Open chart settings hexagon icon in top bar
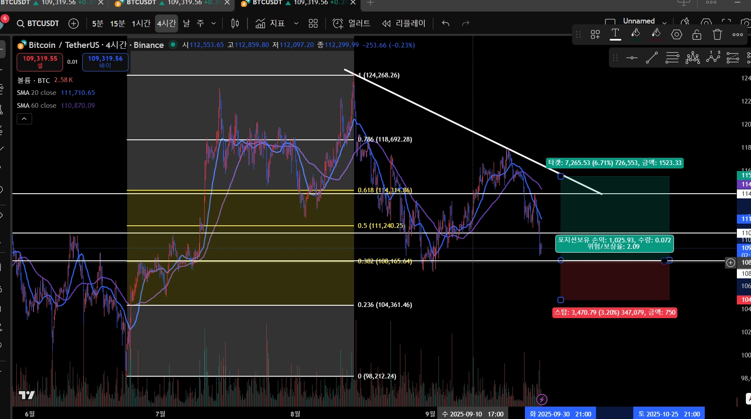This screenshot has width=751, height=419. pyautogui.click(x=706, y=22)
